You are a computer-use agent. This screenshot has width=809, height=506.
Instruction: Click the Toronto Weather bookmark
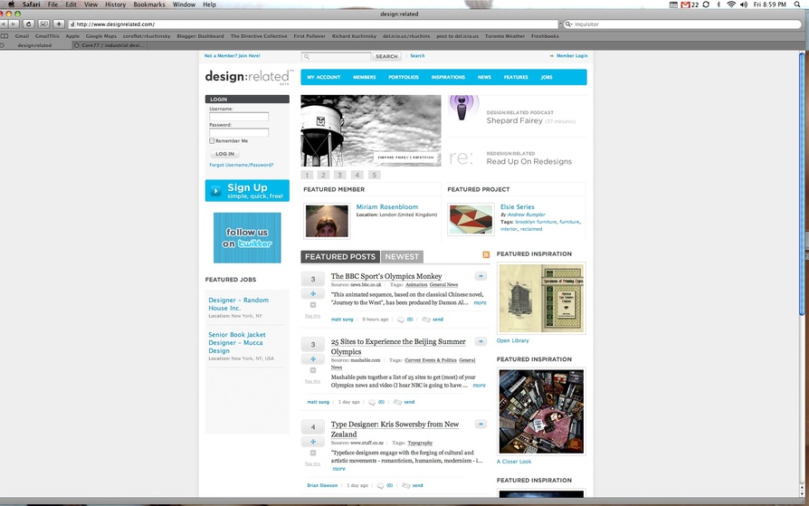point(505,36)
